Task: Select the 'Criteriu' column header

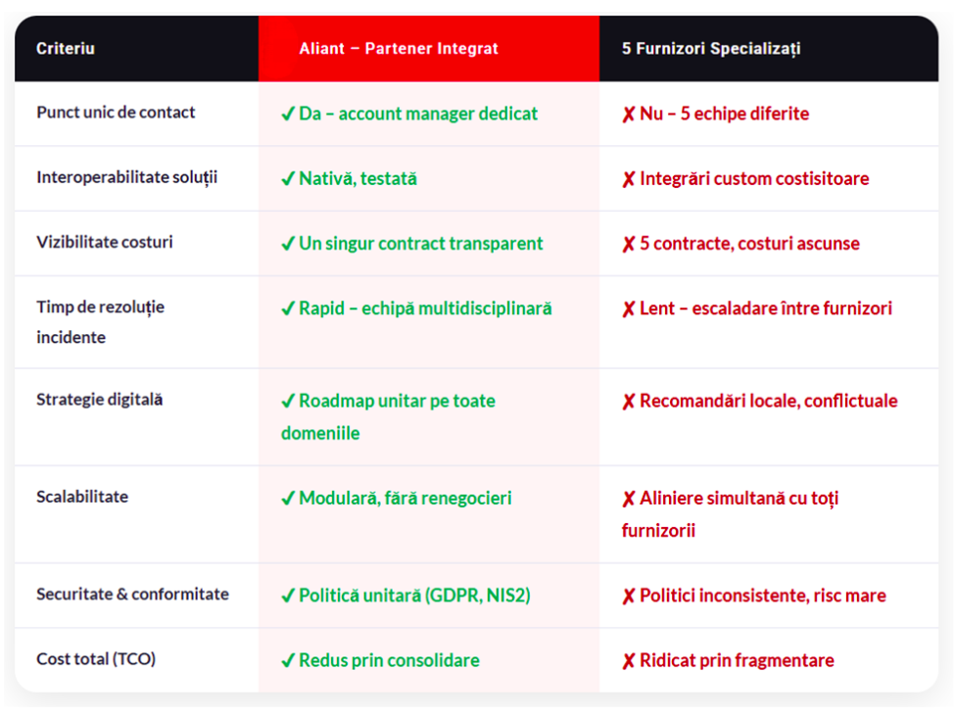Action: click(66, 48)
